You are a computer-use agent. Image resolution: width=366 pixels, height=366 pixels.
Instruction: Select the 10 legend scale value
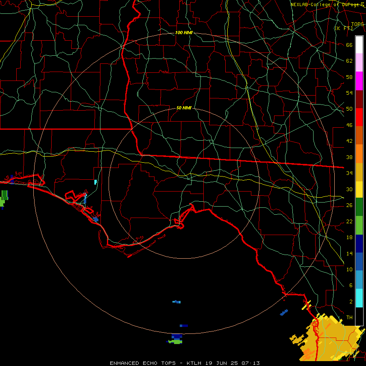[x=349, y=270]
